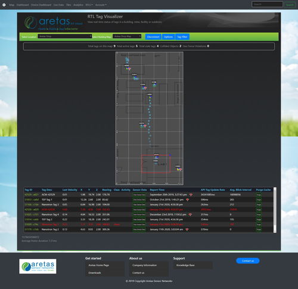Screen dimensions: 298x289
Task: Click the Purge Cache column header
Action: 263,190
